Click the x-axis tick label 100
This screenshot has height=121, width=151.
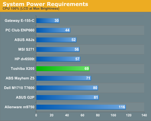(x=113, y=115)
